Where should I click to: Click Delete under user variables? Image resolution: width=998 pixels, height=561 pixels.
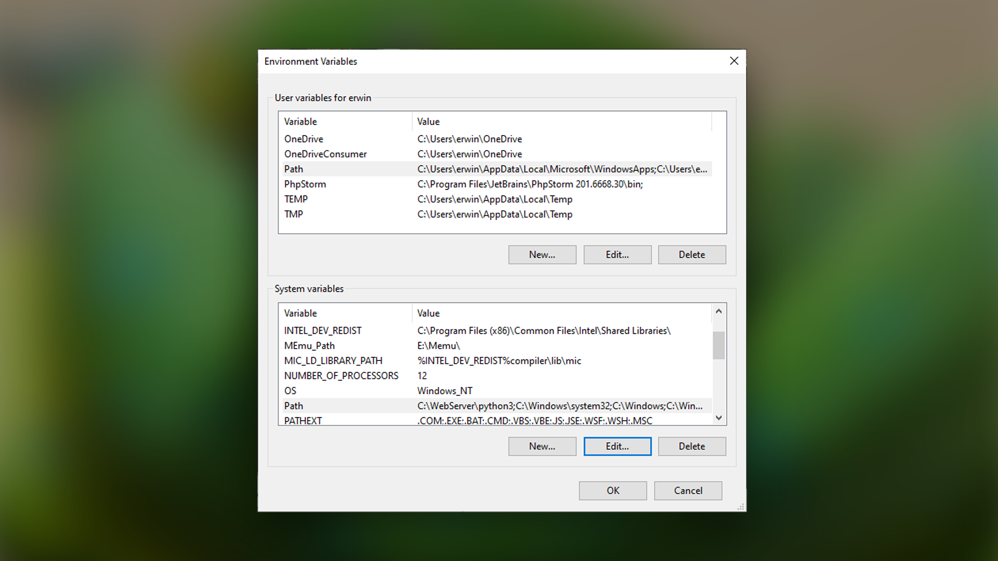tap(692, 255)
